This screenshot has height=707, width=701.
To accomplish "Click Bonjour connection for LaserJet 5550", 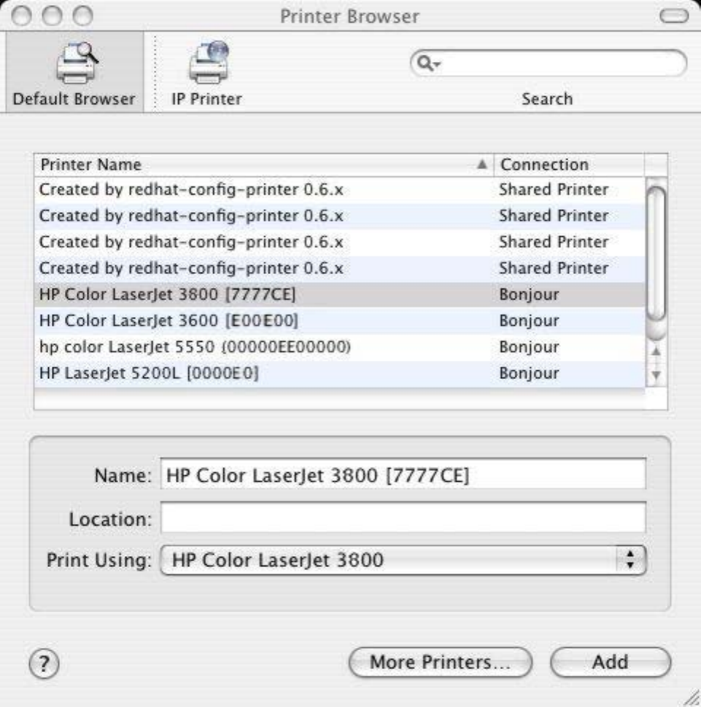I will [x=529, y=347].
